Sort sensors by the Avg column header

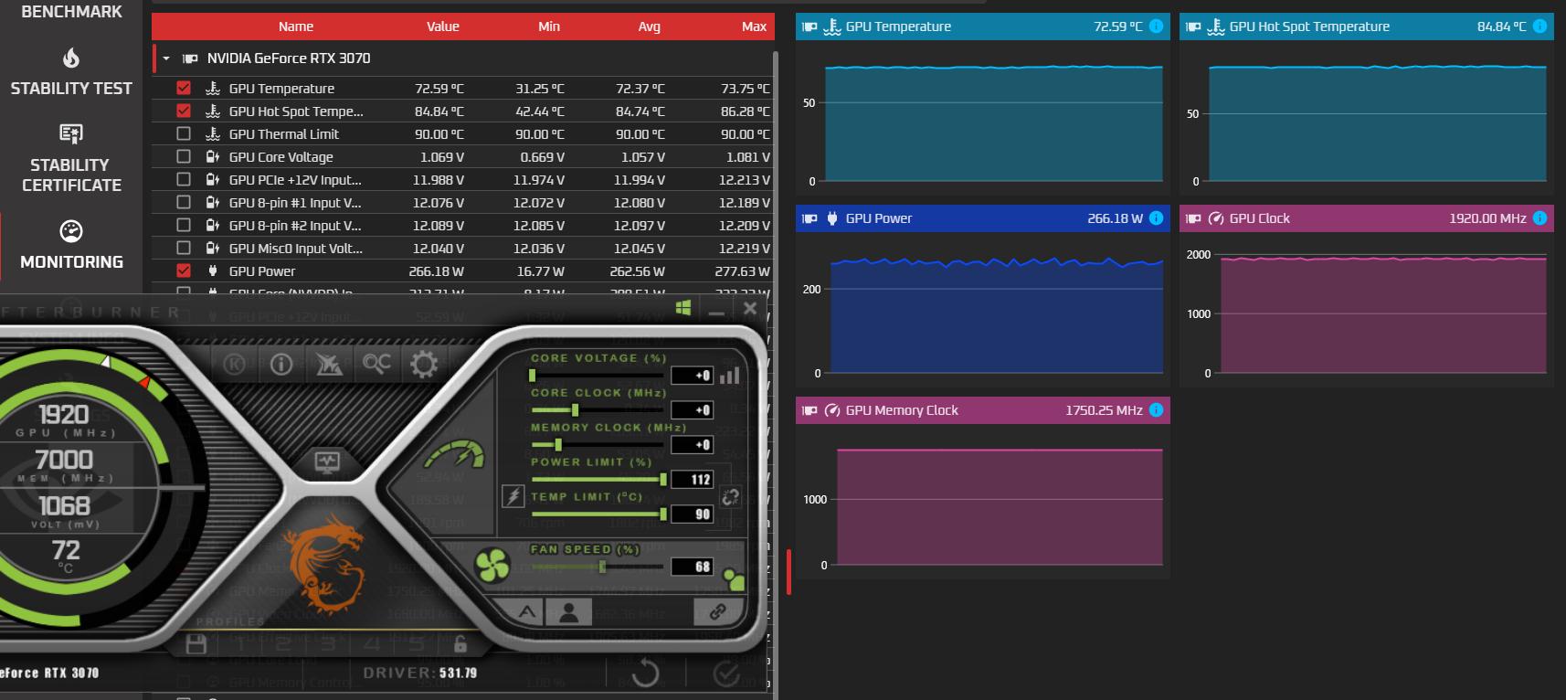click(x=649, y=27)
